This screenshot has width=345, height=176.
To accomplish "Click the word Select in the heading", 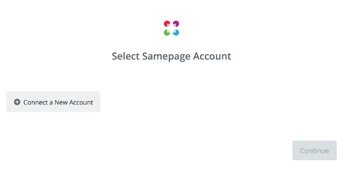I will coord(126,56).
